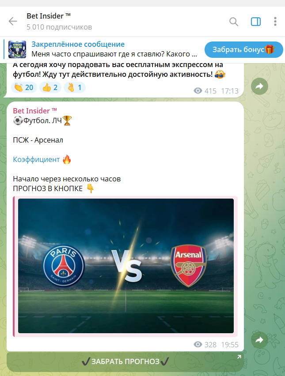The image size is (285, 376).
Task: Click the views eye icon showing 328
Action: tap(198, 345)
